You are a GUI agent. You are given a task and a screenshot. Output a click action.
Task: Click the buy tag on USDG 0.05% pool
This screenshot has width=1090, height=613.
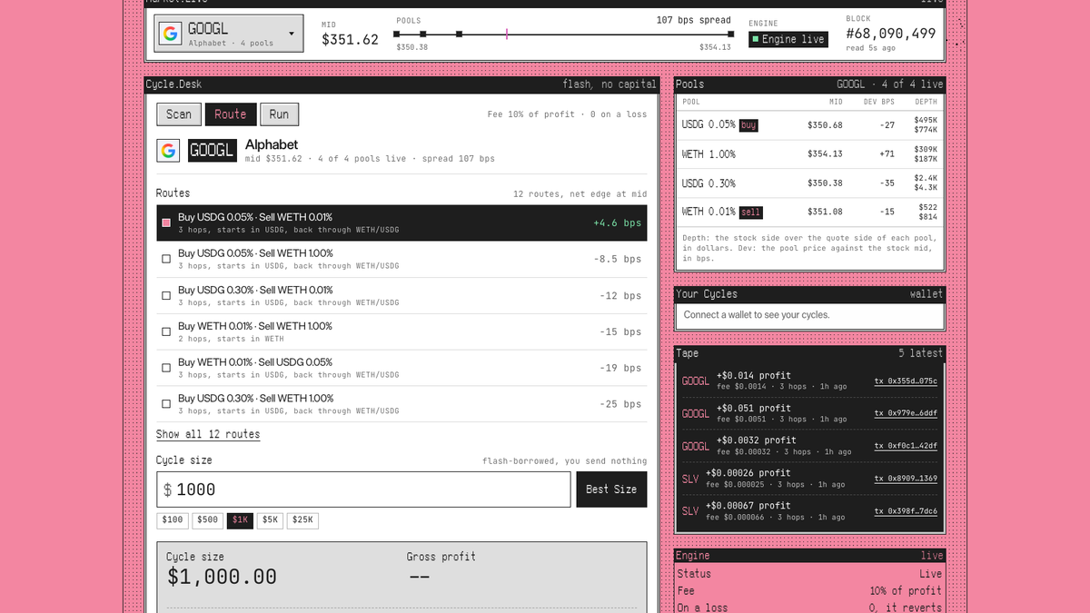point(748,125)
